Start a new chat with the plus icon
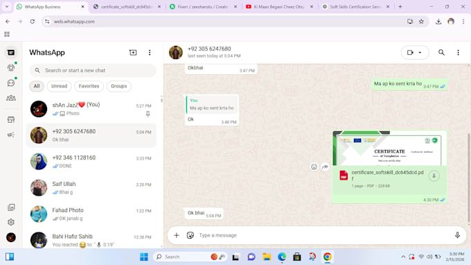 click(133, 53)
